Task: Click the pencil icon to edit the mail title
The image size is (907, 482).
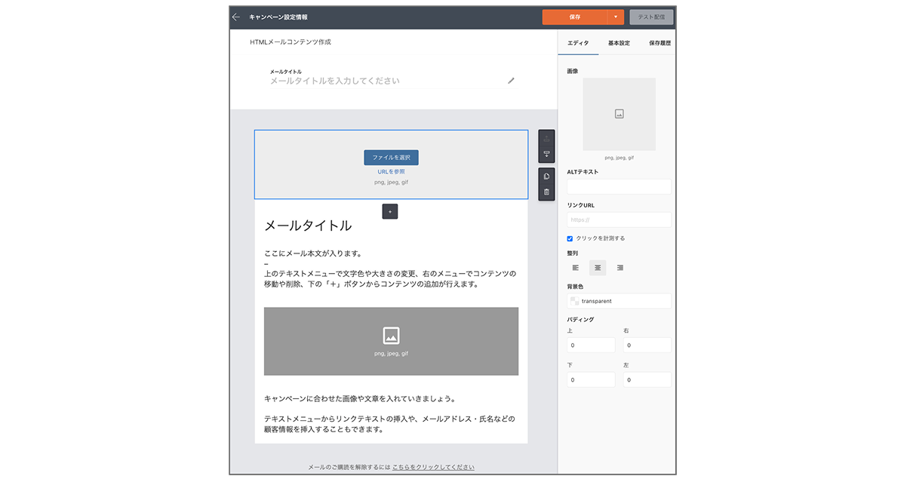Action: pyautogui.click(x=511, y=81)
